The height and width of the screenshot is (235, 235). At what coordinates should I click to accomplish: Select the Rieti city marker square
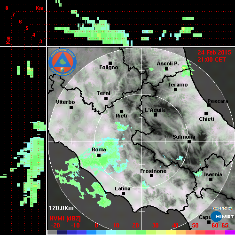(121, 111)
